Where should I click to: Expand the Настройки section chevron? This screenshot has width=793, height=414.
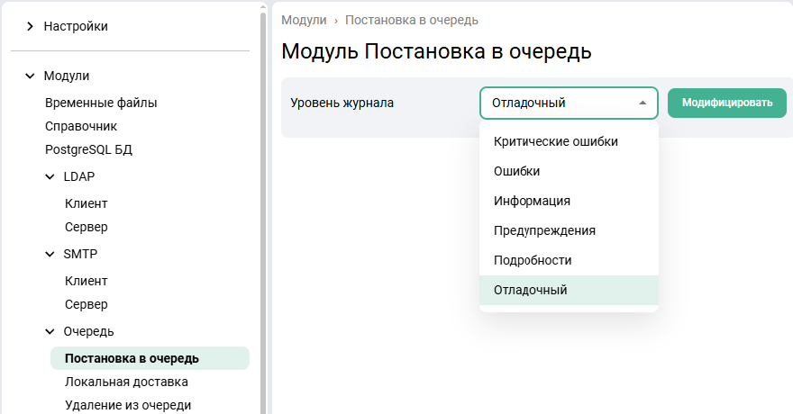[30, 27]
